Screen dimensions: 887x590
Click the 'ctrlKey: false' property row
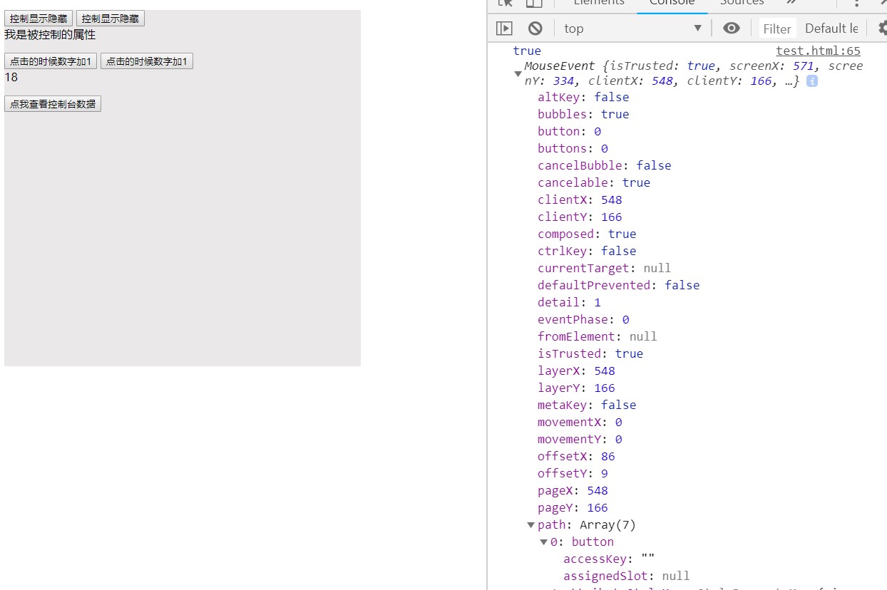587,251
